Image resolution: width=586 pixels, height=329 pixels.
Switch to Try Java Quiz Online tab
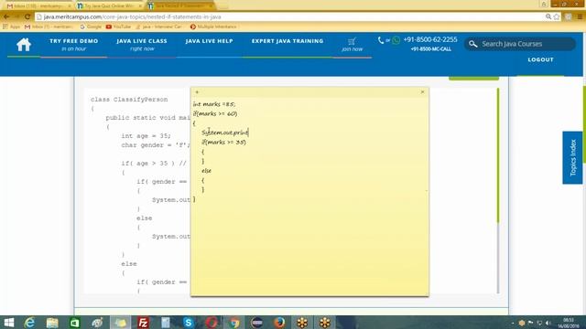109,6
